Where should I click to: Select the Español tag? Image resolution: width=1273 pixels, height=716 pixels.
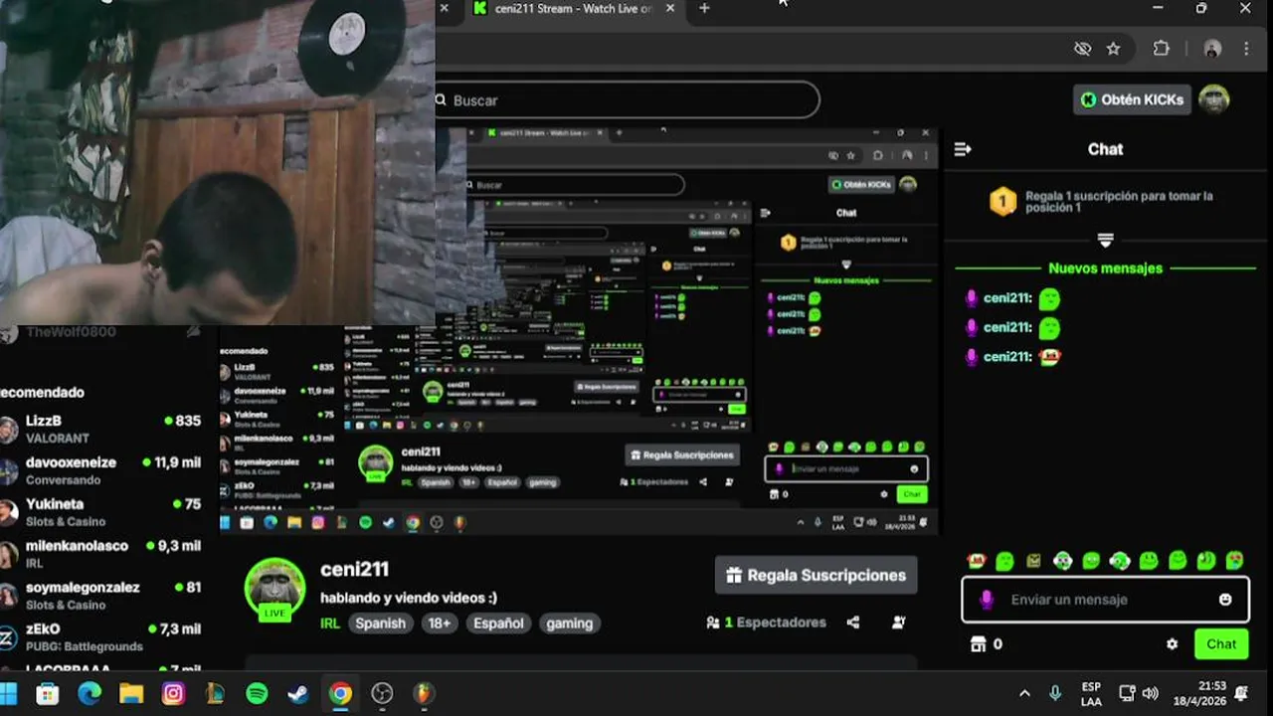pos(498,624)
